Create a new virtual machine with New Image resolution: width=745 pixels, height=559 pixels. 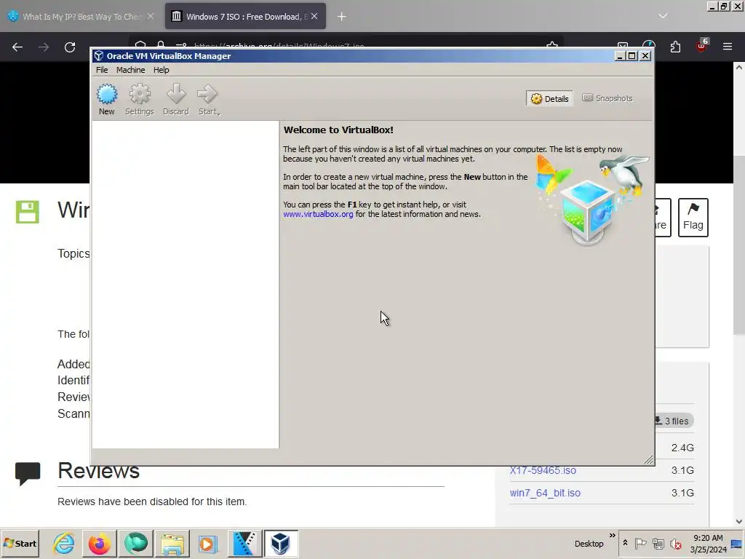tap(107, 99)
